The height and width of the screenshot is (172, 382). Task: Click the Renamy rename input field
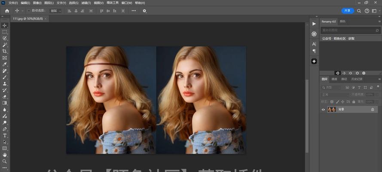[351, 30]
